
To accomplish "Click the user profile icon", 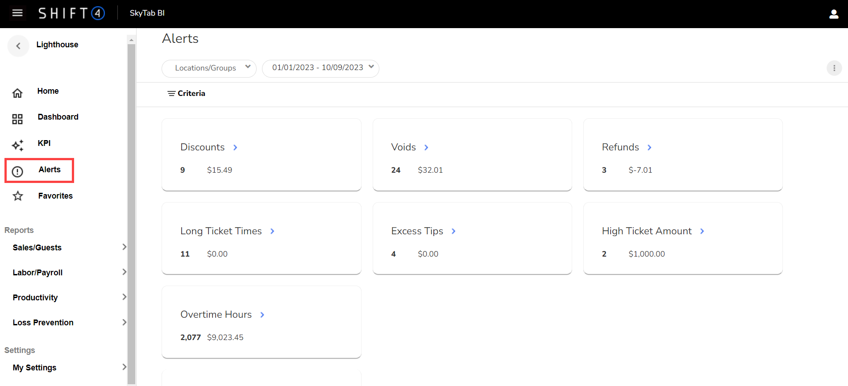I will click(x=833, y=14).
